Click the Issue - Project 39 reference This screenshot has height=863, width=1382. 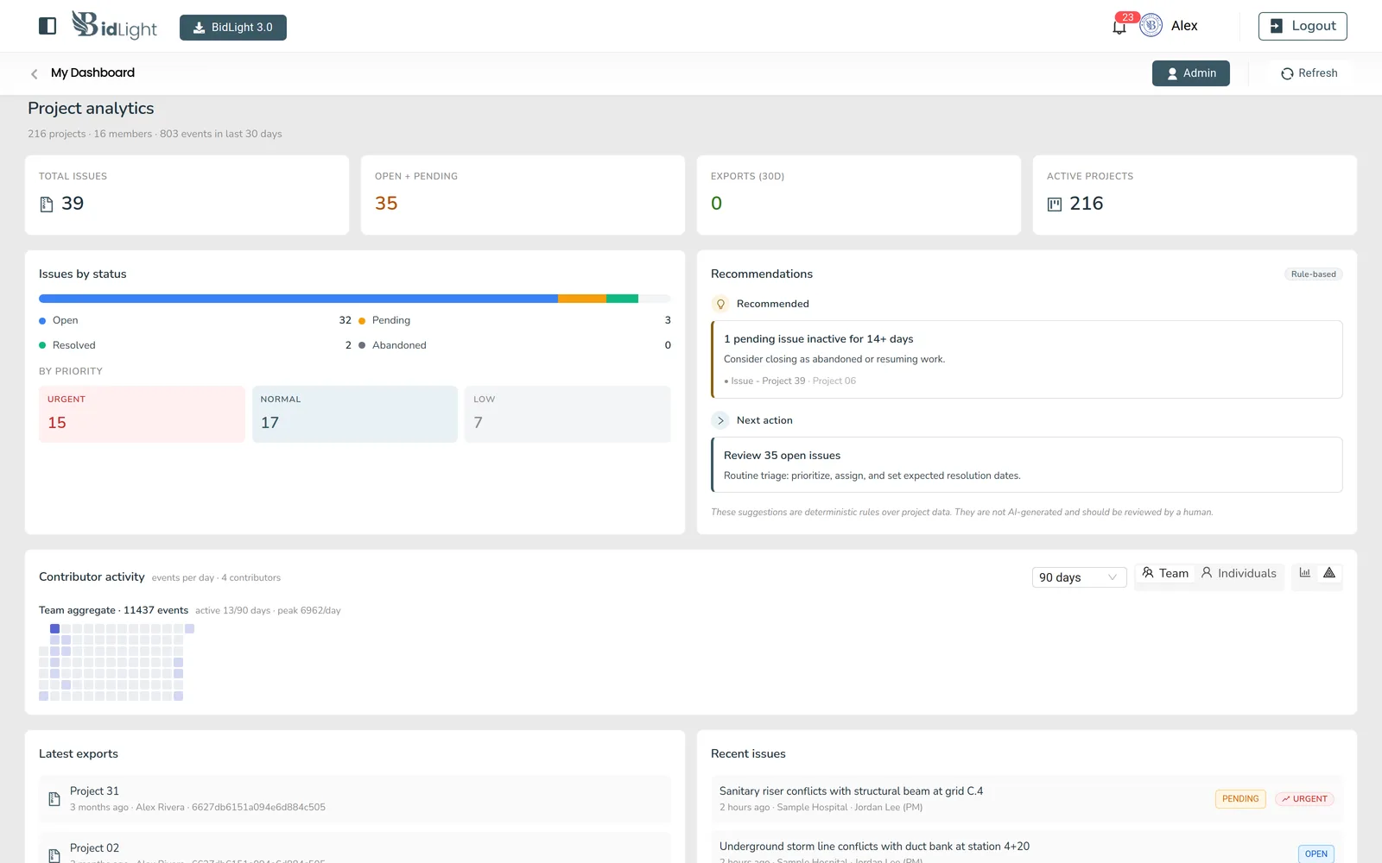tap(768, 381)
